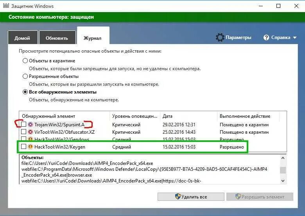Select the HackTool:Win32/Keygen entry name

tap(60, 147)
